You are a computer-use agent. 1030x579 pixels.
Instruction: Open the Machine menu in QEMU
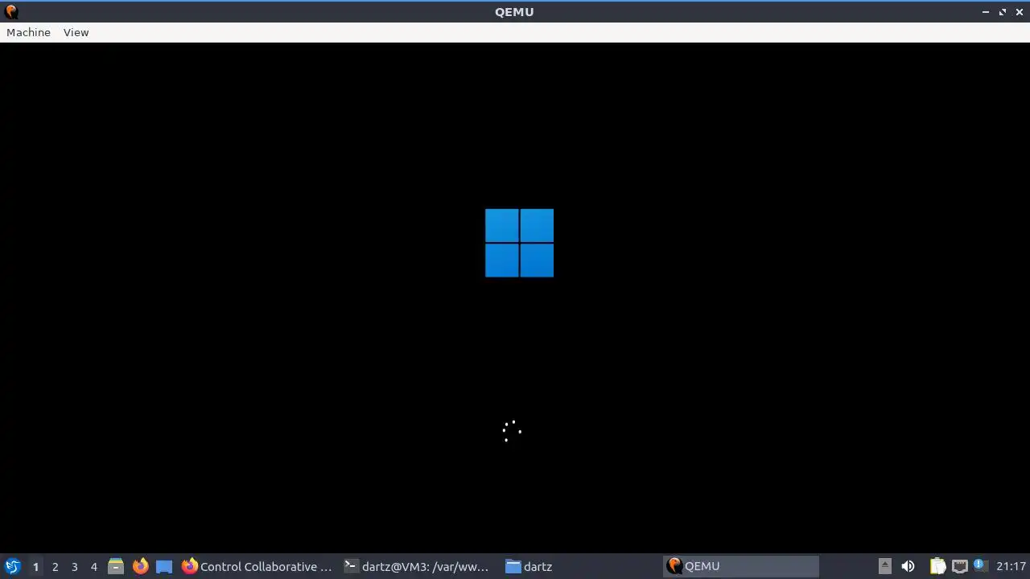(x=28, y=32)
